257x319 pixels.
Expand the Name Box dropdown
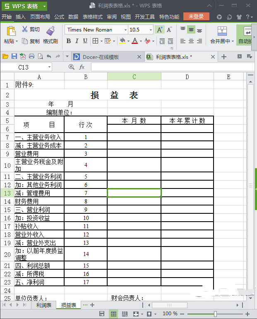click(x=49, y=67)
